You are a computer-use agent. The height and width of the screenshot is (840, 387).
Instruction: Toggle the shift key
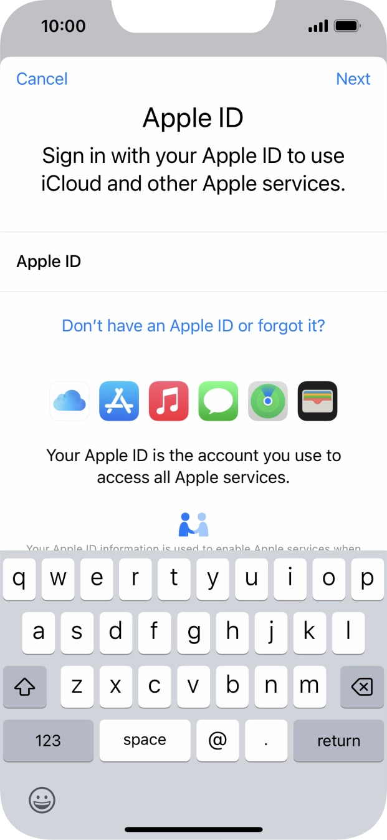(x=25, y=687)
